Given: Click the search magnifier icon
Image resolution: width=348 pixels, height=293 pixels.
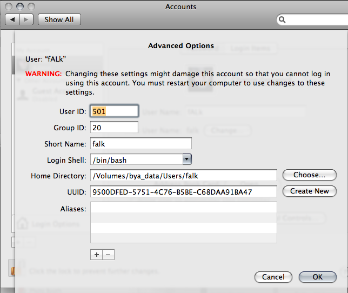Looking at the screenshot, I should [282, 20].
